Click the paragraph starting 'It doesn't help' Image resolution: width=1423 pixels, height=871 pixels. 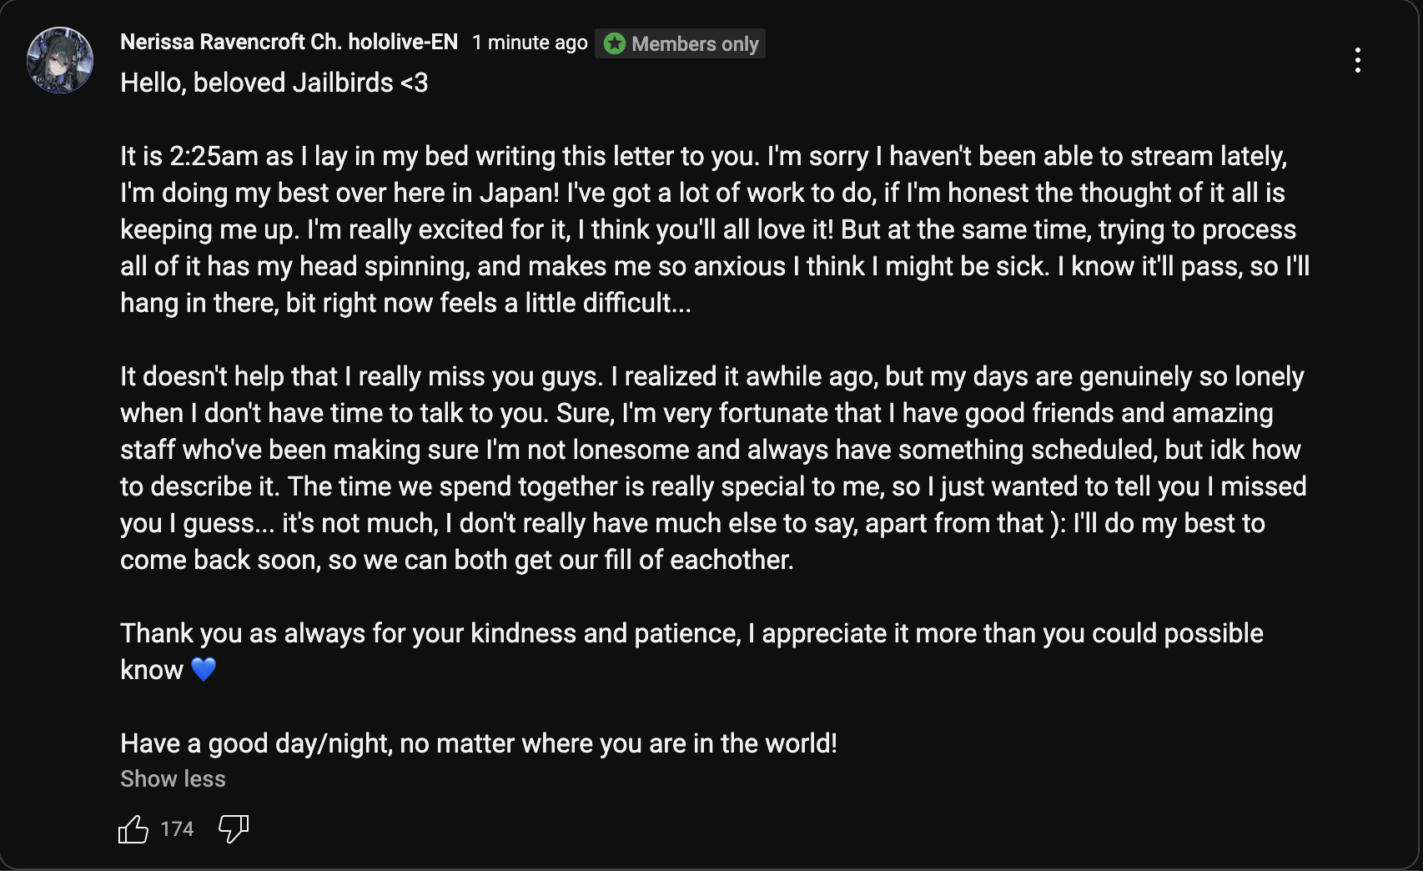[713, 468]
